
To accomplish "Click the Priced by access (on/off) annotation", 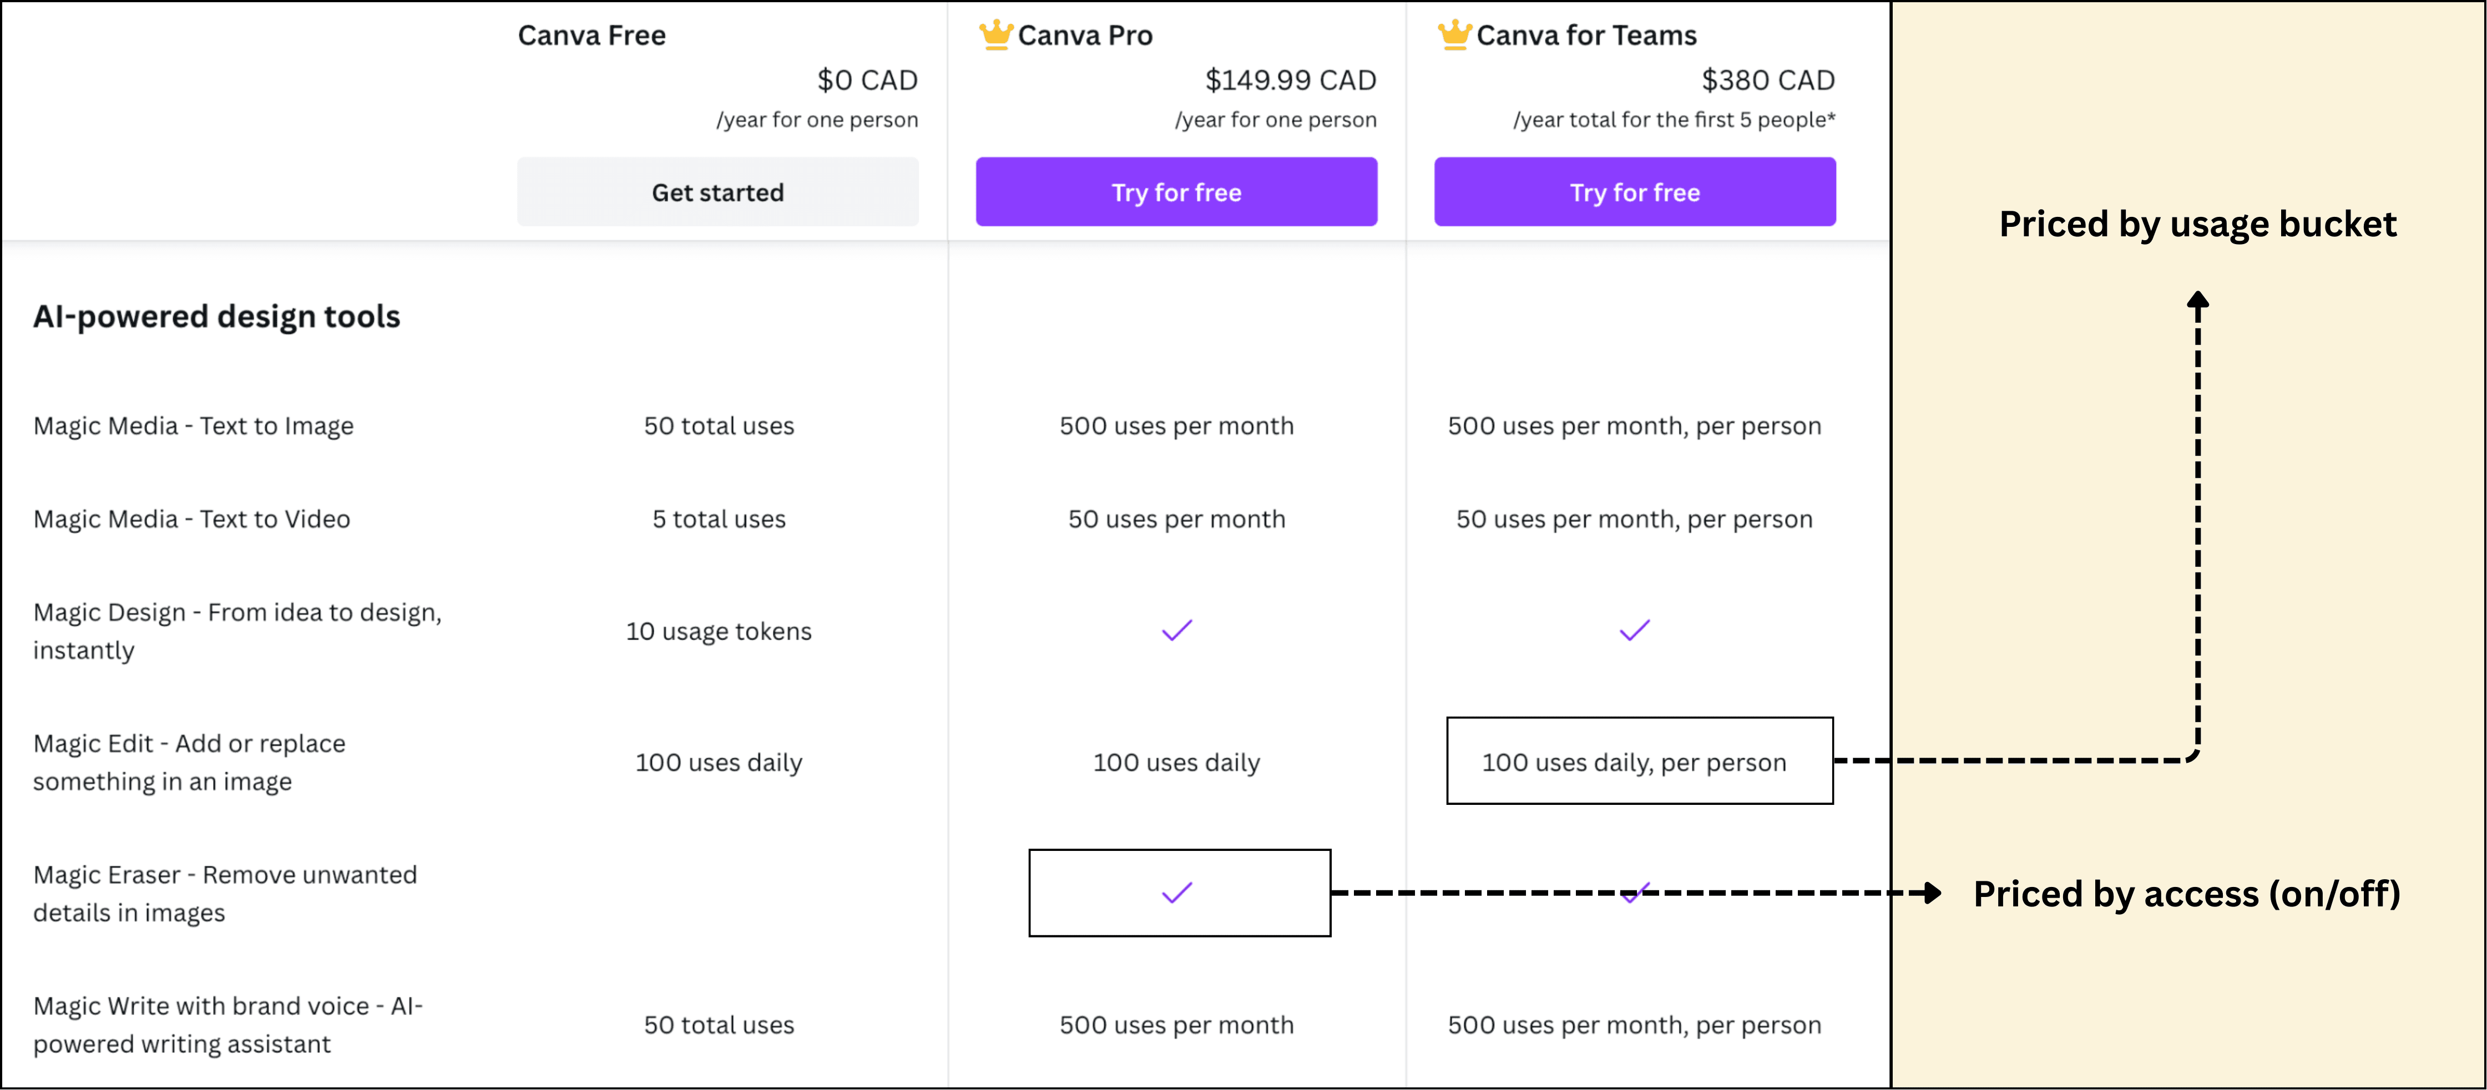I will coord(2186,894).
